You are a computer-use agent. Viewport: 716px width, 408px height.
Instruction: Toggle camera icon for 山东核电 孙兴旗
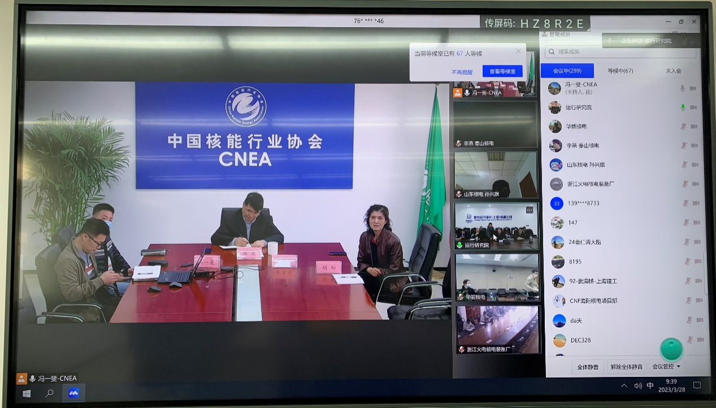click(x=695, y=165)
